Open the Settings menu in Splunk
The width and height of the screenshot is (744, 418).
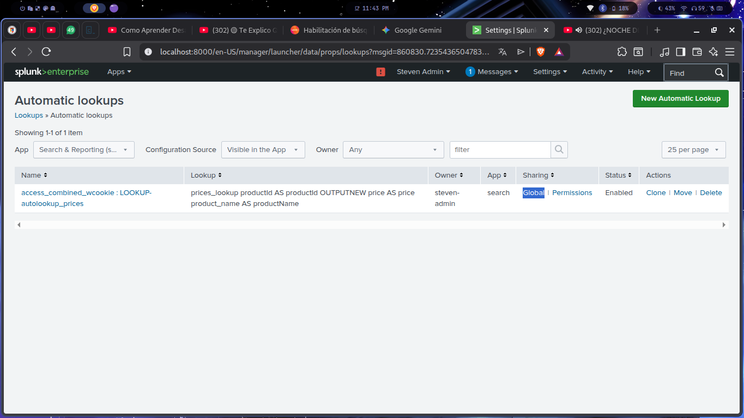[549, 71]
